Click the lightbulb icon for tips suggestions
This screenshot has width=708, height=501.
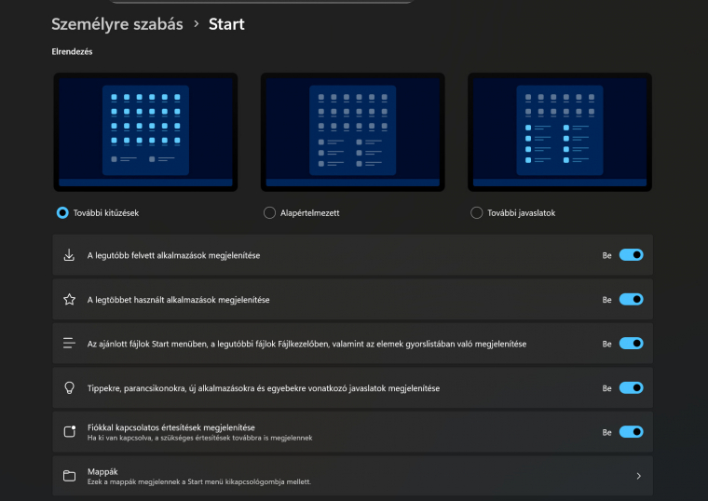pyautogui.click(x=69, y=387)
